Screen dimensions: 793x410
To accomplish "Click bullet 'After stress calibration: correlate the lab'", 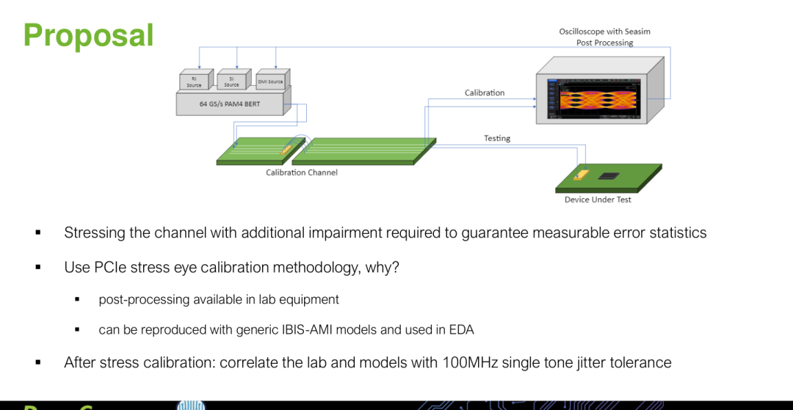I will coord(368,362).
